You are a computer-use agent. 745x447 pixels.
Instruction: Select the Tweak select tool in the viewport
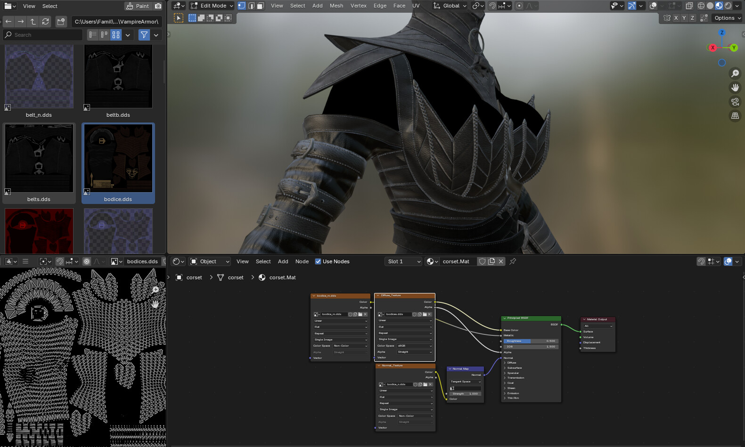point(179,18)
